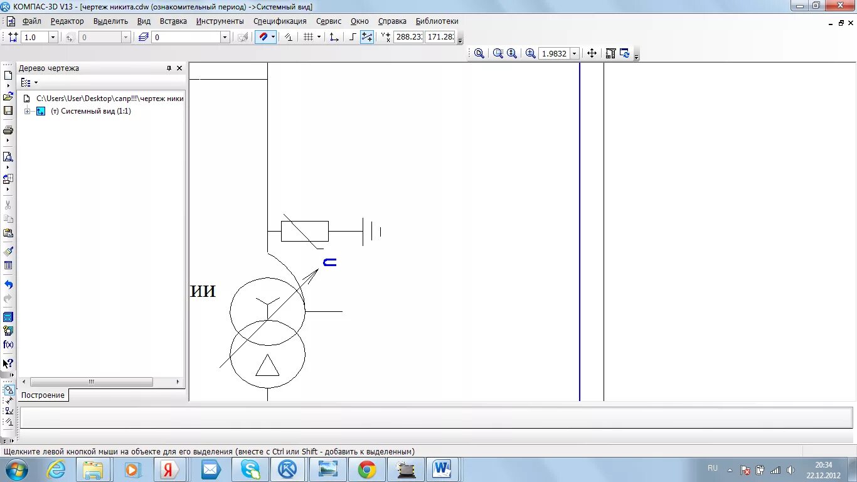Open the Variables f(x) icon
Viewport: 857px width, 482px height.
[8, 345]
